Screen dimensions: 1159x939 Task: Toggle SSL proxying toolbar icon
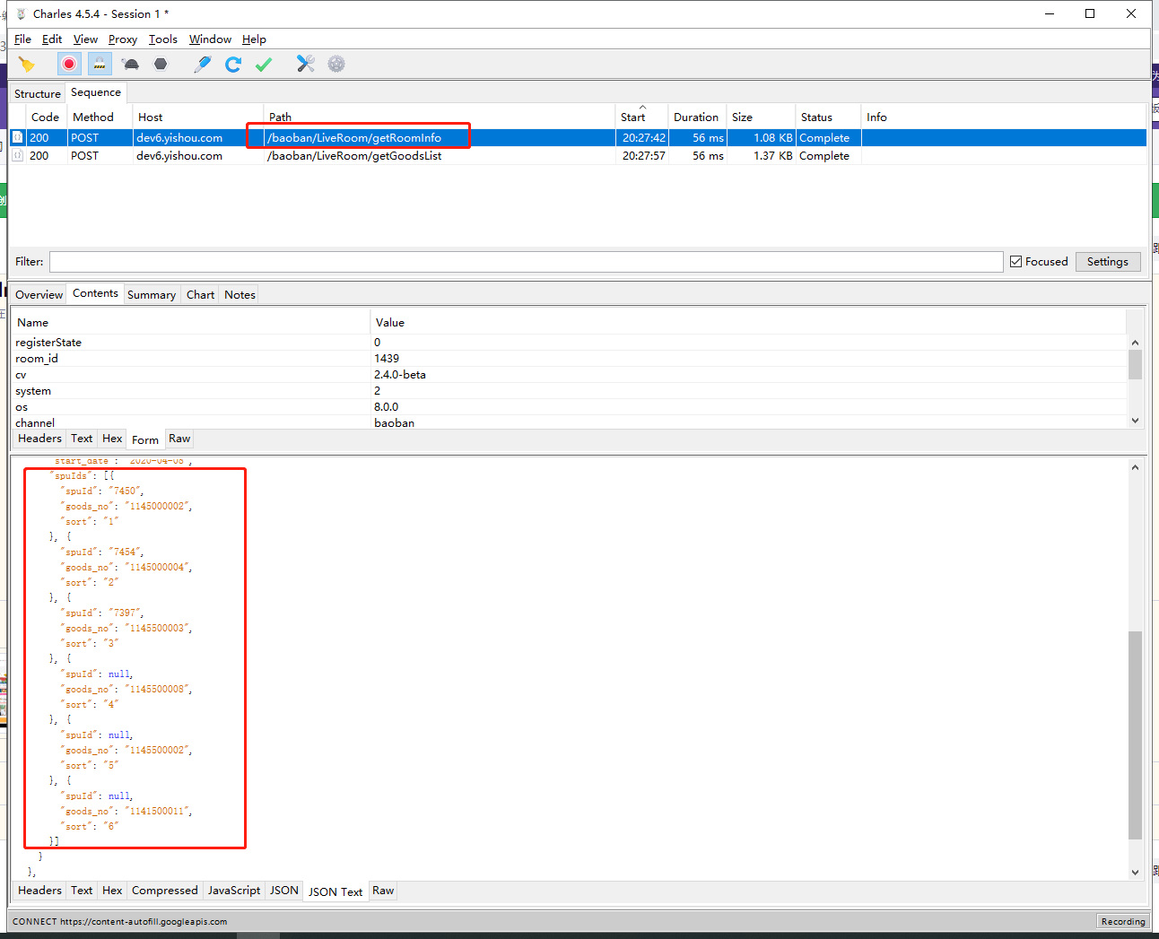pyautogui.click(x=100, y=64)
